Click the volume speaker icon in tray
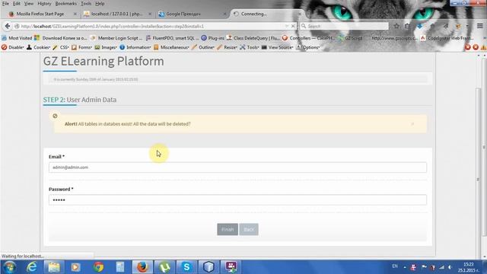Screen dimensions: 487x274 [x=450, y=267]
